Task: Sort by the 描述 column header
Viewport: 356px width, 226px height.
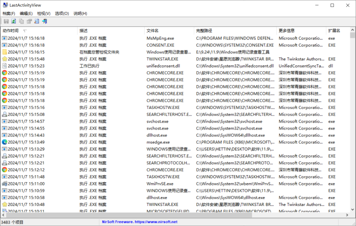Action: click(111, 31)
